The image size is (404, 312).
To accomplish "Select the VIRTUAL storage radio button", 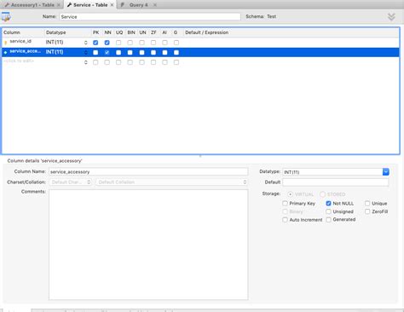I will coord(290,194).
